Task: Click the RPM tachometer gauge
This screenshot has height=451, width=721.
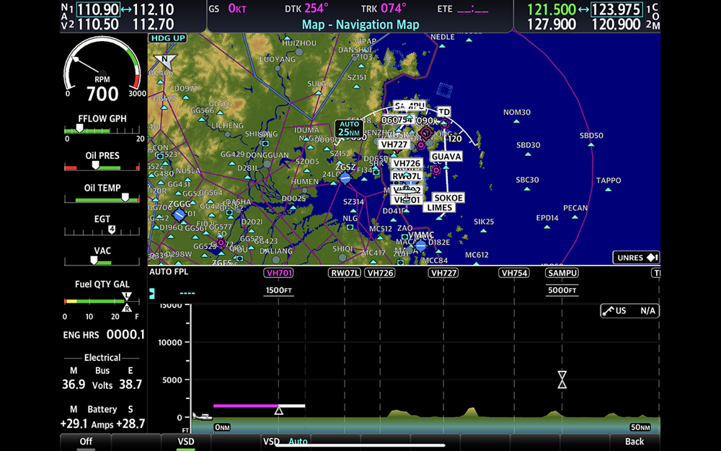Action: pos(102,69)
